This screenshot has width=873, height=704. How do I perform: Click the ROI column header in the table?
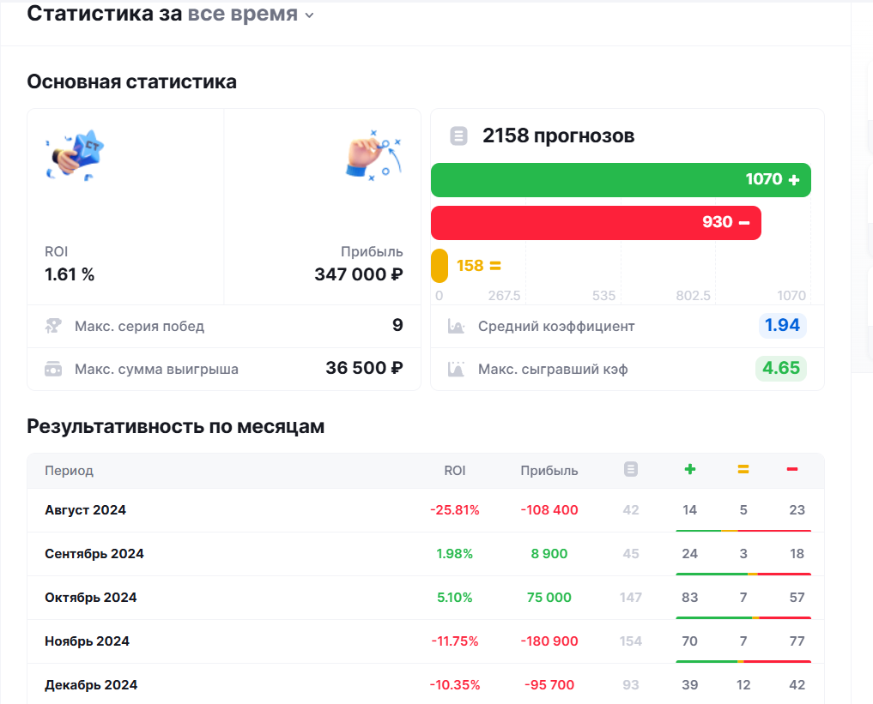pyautogui.click(x=454, y=471)
